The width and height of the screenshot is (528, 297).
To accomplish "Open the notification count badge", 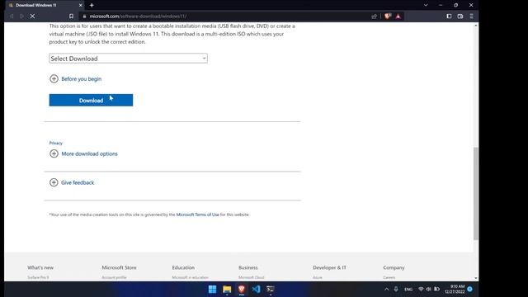I will click(x=469, y=289).
